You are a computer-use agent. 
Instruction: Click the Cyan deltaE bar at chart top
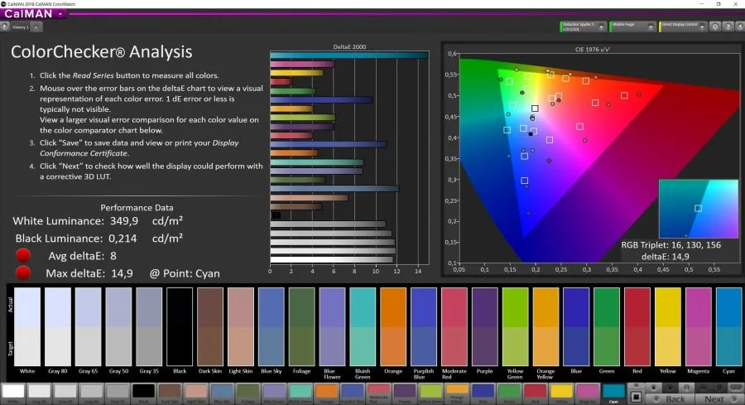click(x=348, y=55)
